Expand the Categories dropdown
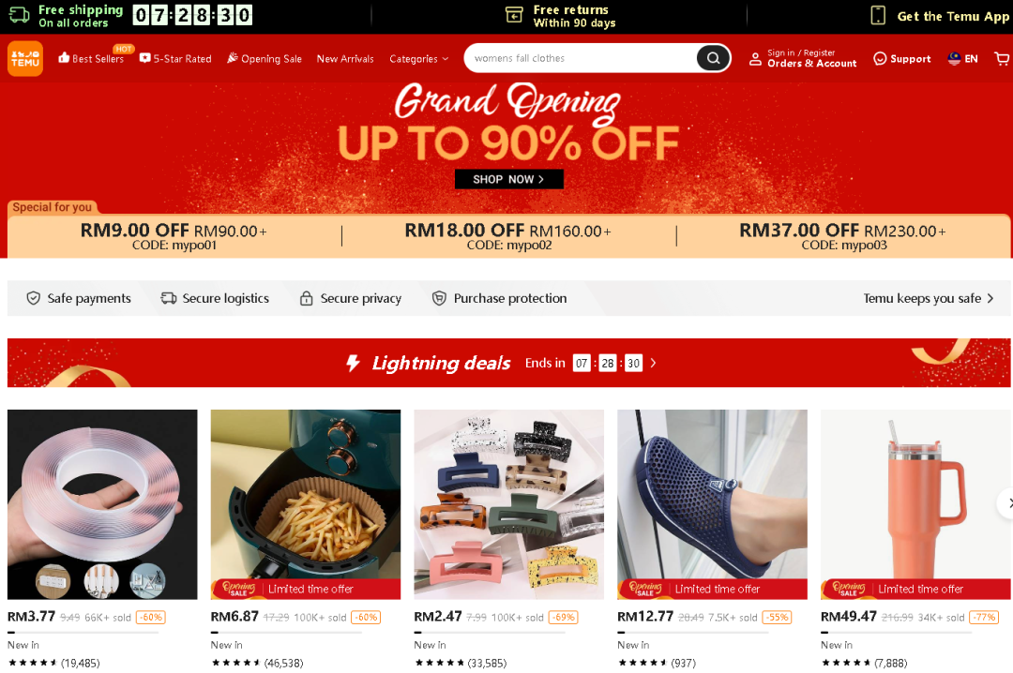Screen dimensions: 1013x673 (x=418, y=59)
